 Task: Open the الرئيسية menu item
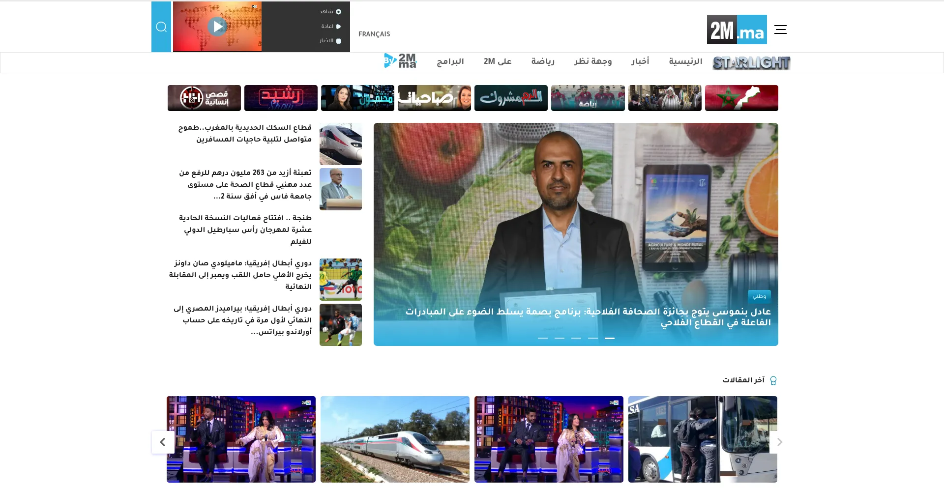click(685, 61)
